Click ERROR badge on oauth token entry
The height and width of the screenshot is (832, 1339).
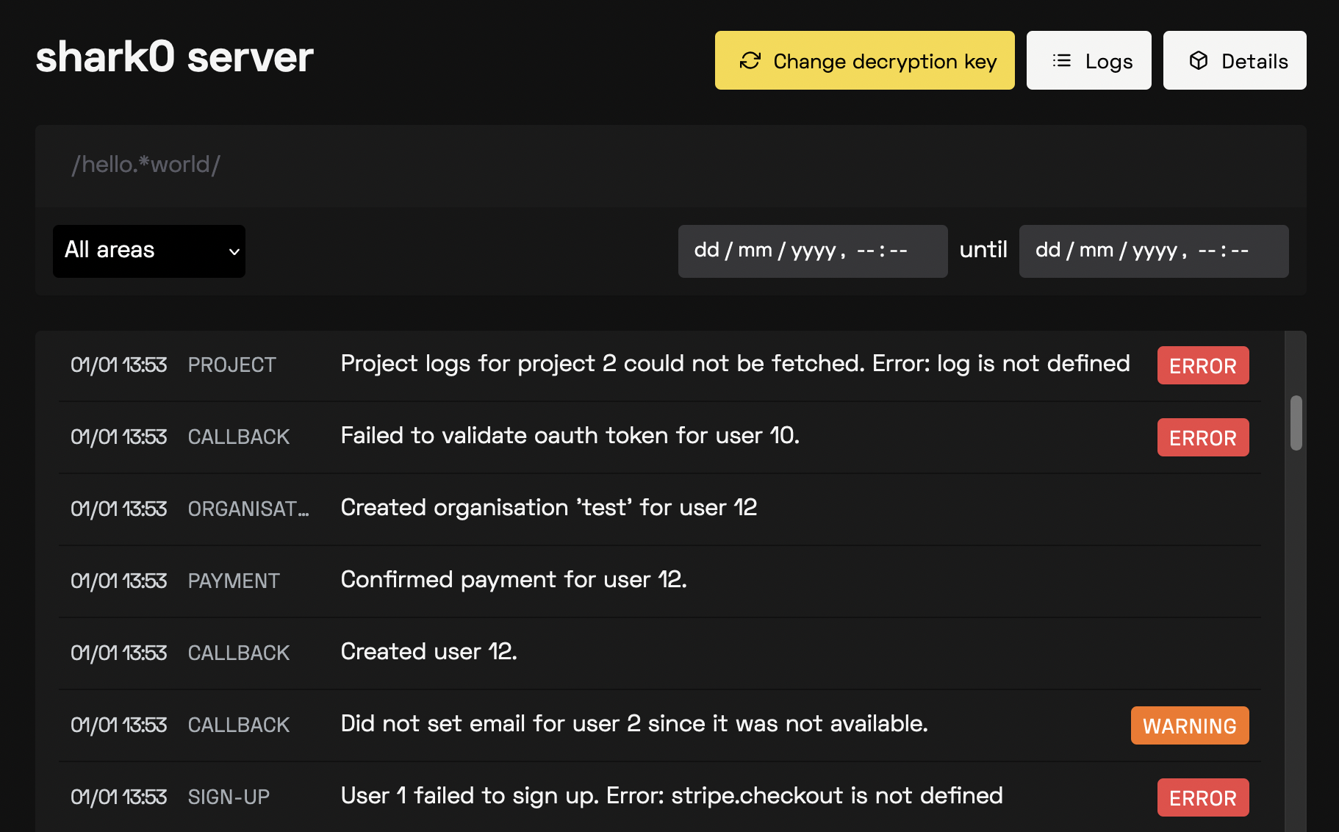[1202, 437]
